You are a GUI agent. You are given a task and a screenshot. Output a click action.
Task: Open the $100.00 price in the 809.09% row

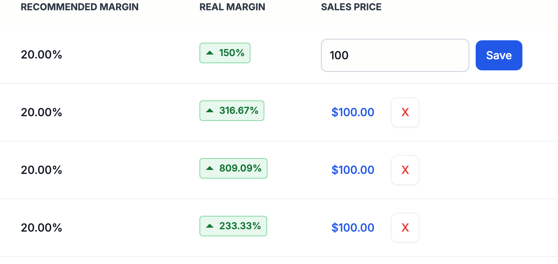tap(353, 170)
